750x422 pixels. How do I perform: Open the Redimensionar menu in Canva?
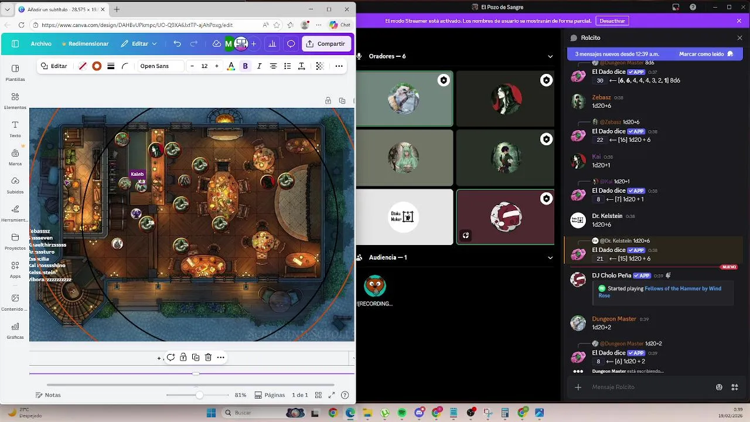click(x=84, y=44)
